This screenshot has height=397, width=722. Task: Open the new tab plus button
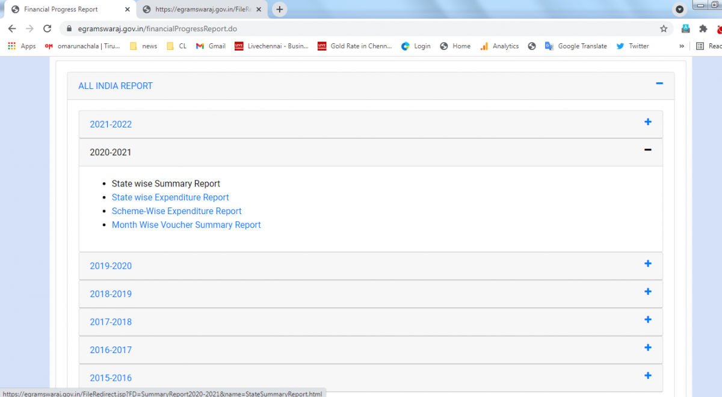[x=279, y=10]
